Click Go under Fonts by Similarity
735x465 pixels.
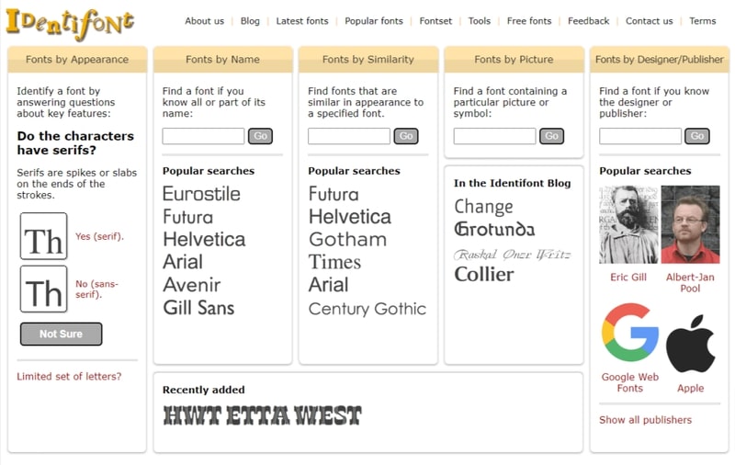coord(405,136)
